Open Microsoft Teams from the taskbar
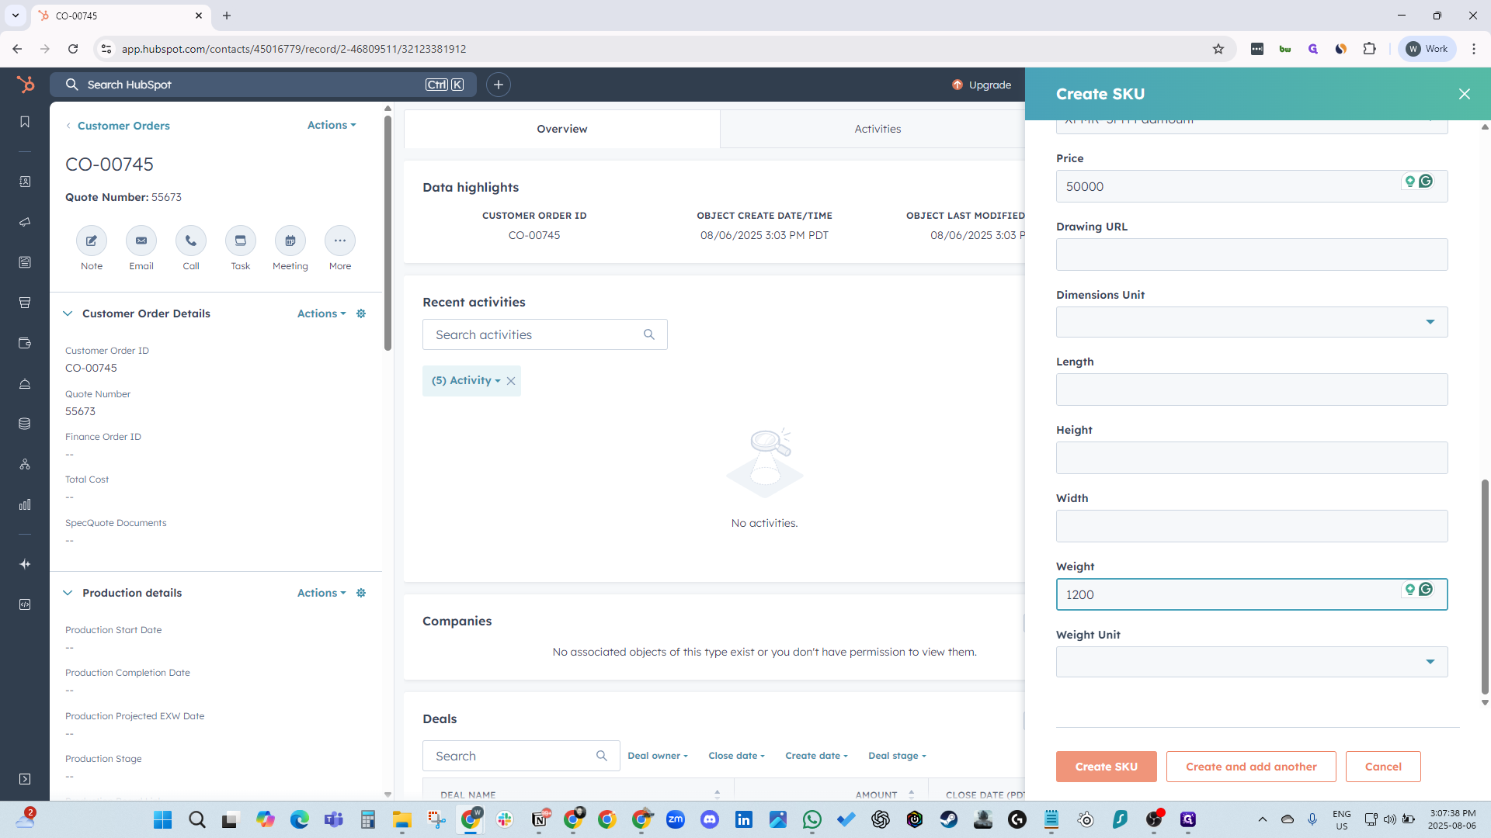The width and height of the screenshot is (1491, 838). pyautogui.click(x=334, y=819)
